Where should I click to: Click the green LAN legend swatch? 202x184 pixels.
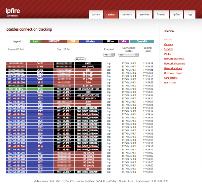click(35, 41)
